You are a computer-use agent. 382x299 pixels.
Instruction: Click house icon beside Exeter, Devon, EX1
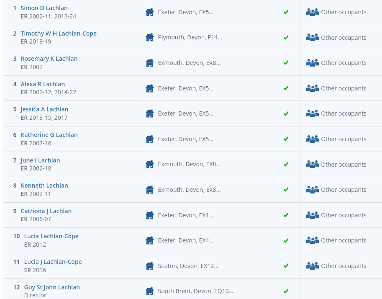150,215
